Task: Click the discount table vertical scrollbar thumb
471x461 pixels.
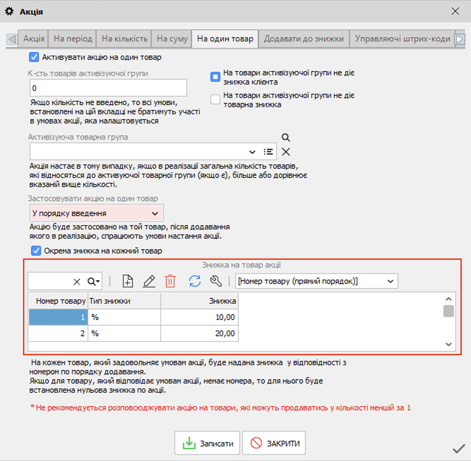Action: click(448, 311)
